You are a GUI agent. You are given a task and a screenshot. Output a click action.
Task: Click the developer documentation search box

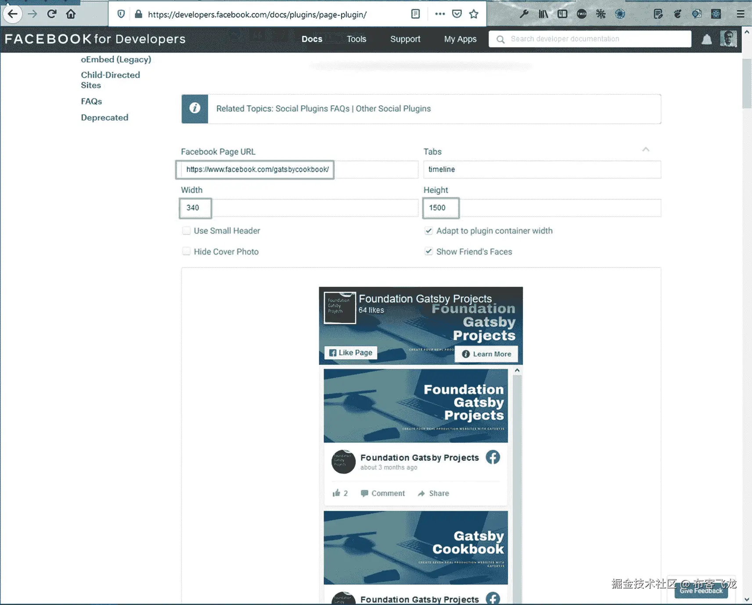(x=590, y=39)
